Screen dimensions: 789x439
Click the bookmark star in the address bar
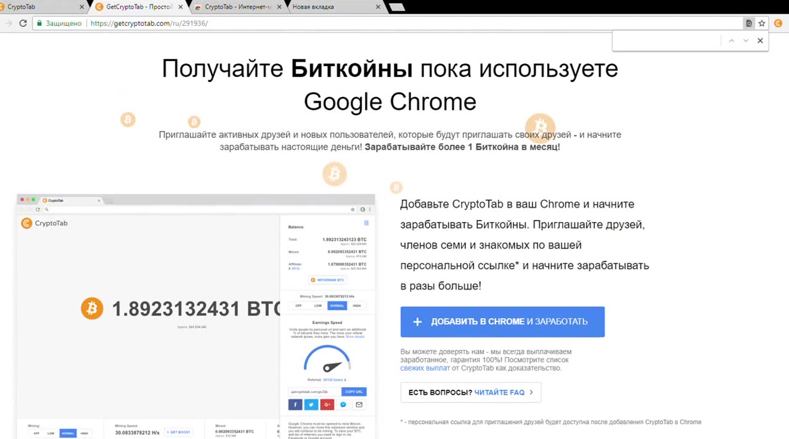pyautogui.click(x=762, y=23)
